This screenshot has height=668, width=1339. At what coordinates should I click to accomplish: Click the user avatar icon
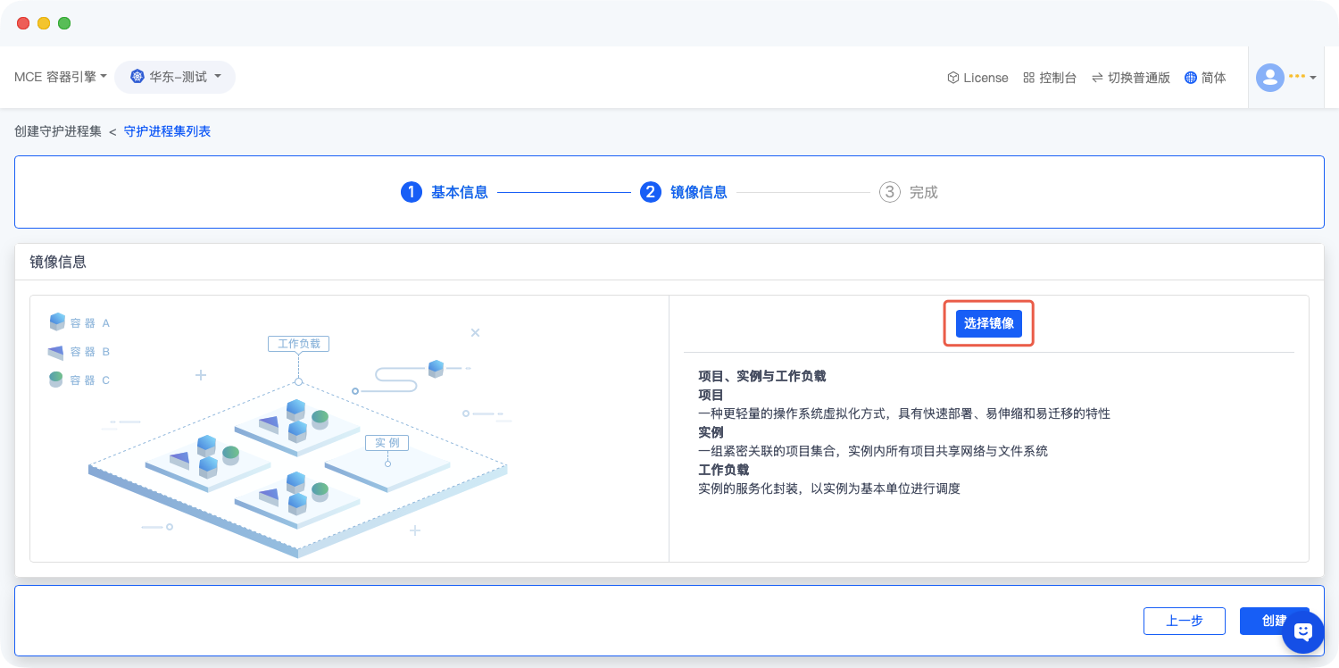pos(1269,78)
